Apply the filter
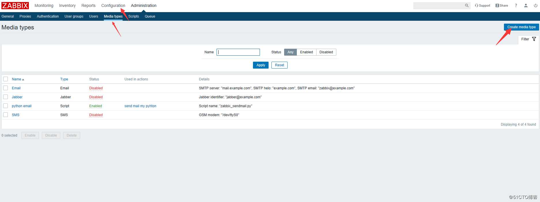The height and width of the screenshot is (202, 540). click(261, 65)
